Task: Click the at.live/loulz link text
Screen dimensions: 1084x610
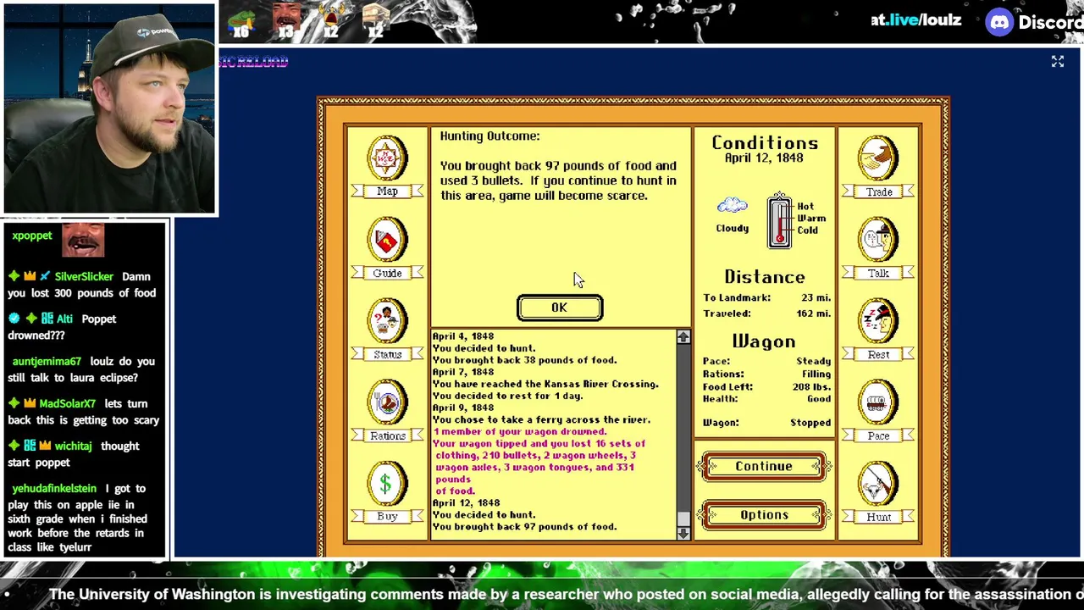Action: click(x=915, y=19)
